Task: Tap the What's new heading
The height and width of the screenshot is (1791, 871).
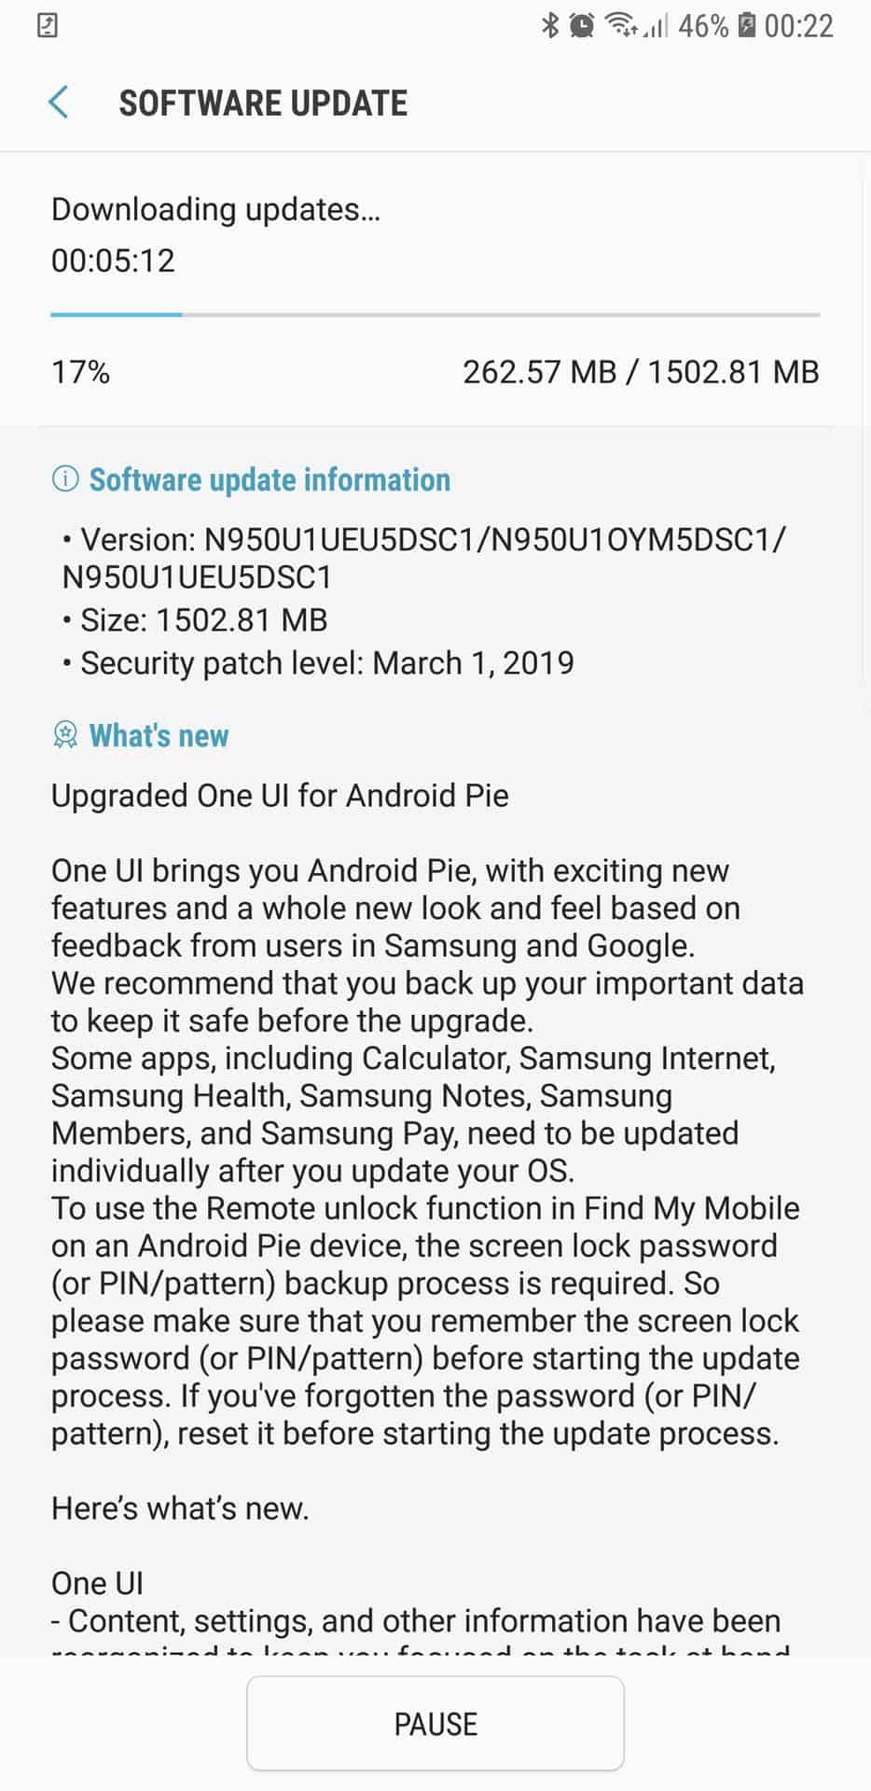Action: [159, 735]
